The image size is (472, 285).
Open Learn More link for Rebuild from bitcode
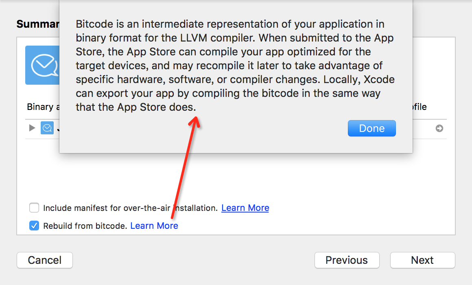pyautogui.click(x=154, y=226)
